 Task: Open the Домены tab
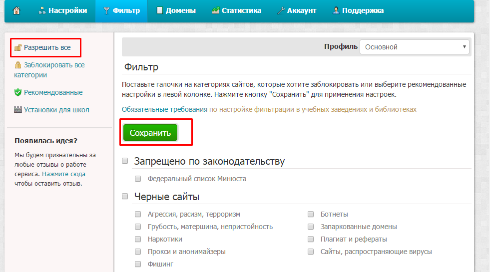(x=176, y=11)
